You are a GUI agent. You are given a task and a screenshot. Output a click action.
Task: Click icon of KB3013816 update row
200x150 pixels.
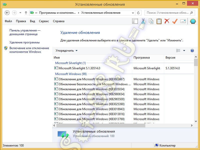pyautogui.click(x=56, y=114)
